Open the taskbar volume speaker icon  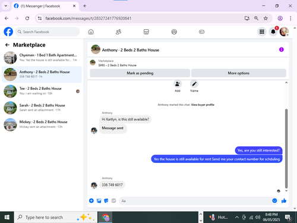(x=258, y=218)
